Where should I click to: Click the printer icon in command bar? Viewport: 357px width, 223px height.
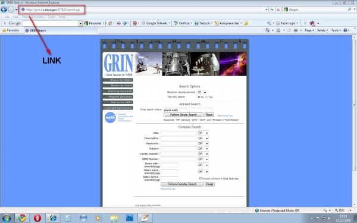296,30
